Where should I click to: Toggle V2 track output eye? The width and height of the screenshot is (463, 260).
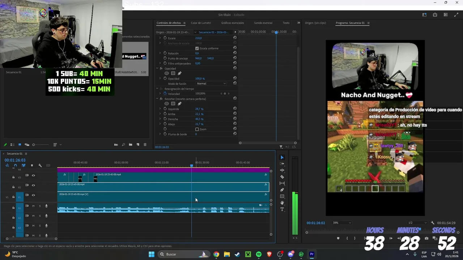pyautogui.click(x=33, y=185)
